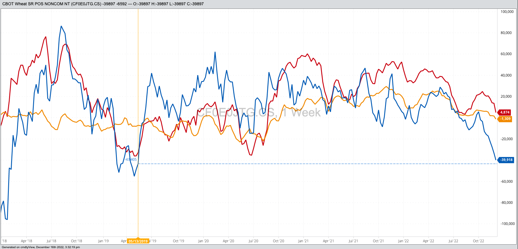Click the negative -80,000 y-axis label

(507, 203)
